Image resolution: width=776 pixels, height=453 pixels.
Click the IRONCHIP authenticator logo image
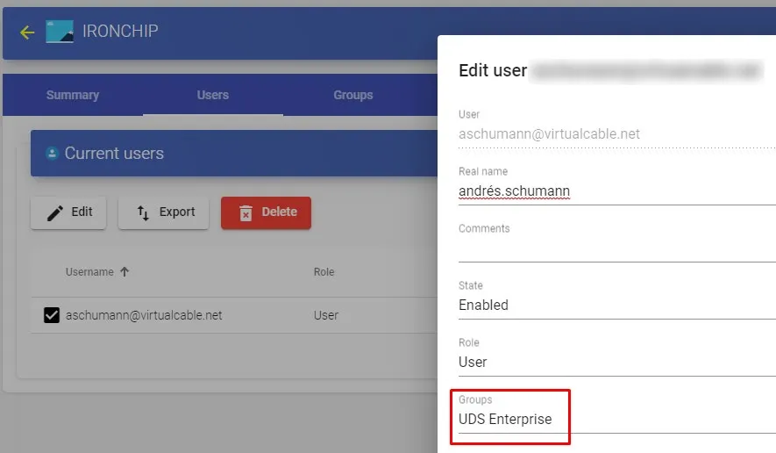tap(60, 32)
